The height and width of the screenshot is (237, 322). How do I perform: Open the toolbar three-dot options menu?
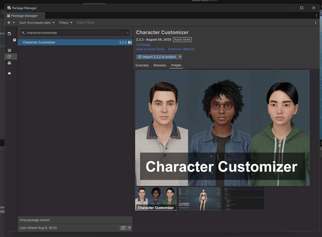[316, 23]
